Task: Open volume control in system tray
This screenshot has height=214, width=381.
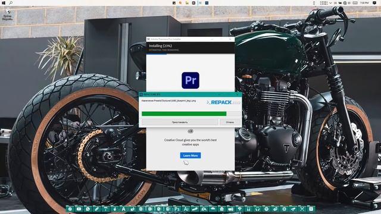Action: (349, 3)
